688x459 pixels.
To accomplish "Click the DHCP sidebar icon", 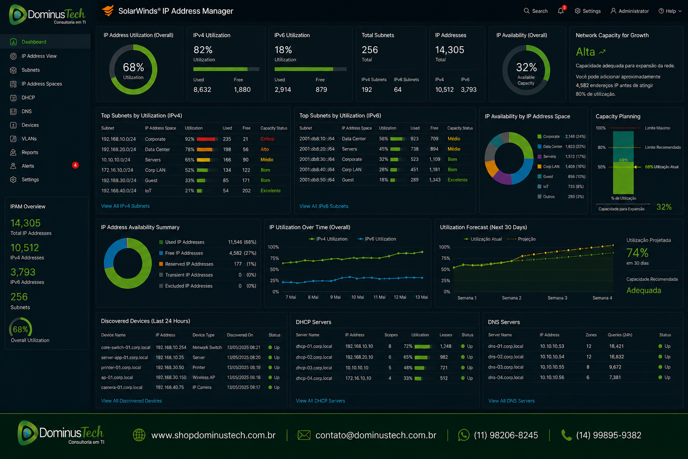I will [x=13, y=97].
